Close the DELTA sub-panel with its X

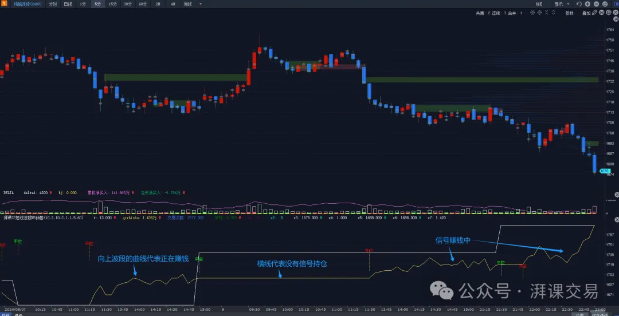pos(617,195)
